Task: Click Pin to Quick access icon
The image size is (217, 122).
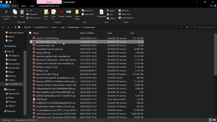Action: click(x=6, y=12)
